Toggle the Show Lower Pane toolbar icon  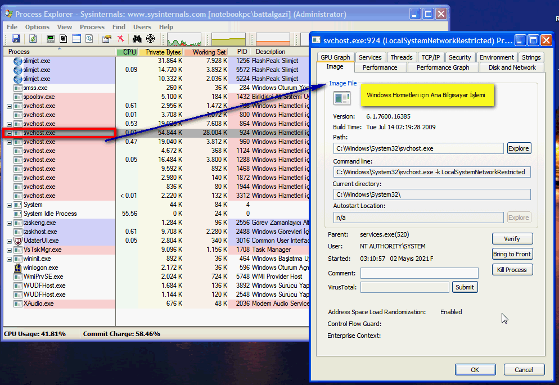(76, 39)
